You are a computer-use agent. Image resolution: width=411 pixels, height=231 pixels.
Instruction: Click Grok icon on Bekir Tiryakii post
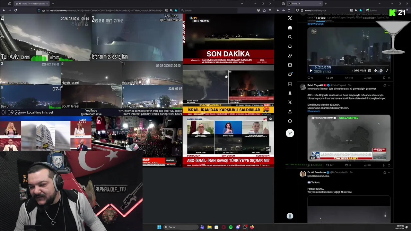click(x=384, y=85)
